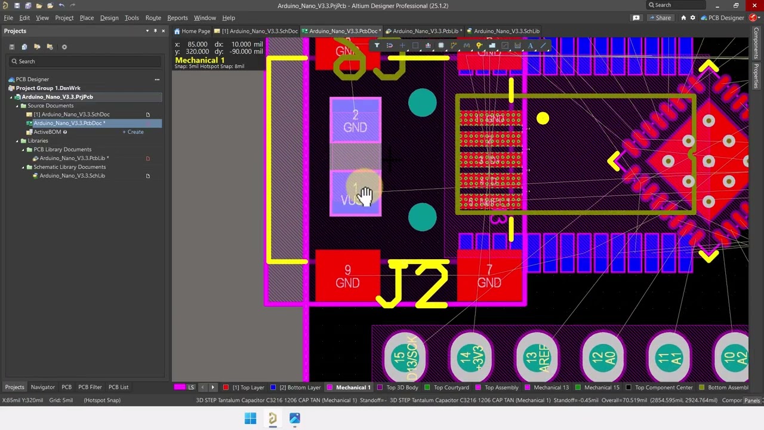This screenshot has height=430, width=764.
Task: Click the compile icon in the Projects panel toolbar
Action: coord(24,47)
